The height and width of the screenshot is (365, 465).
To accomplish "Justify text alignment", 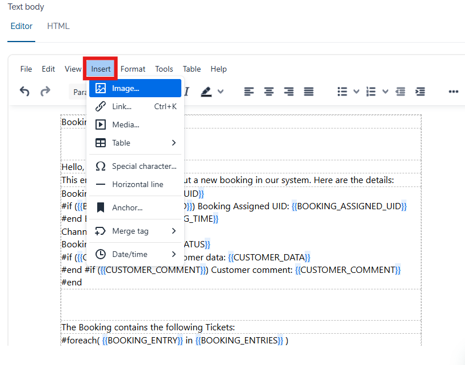I will 309,92.
